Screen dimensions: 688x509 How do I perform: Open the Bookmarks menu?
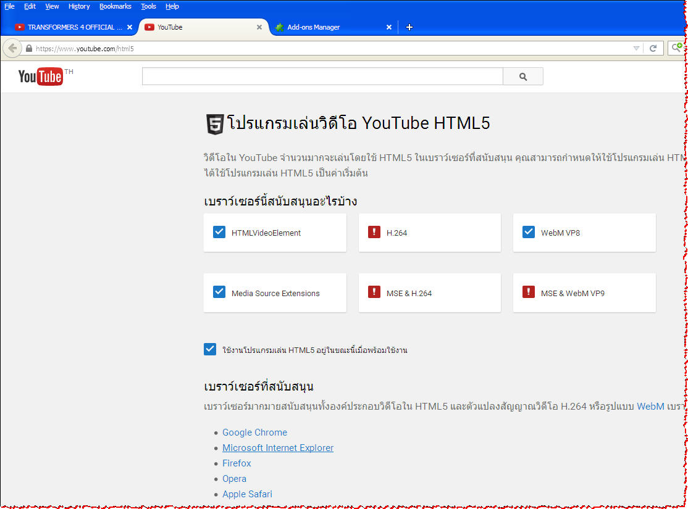point(115,6)
